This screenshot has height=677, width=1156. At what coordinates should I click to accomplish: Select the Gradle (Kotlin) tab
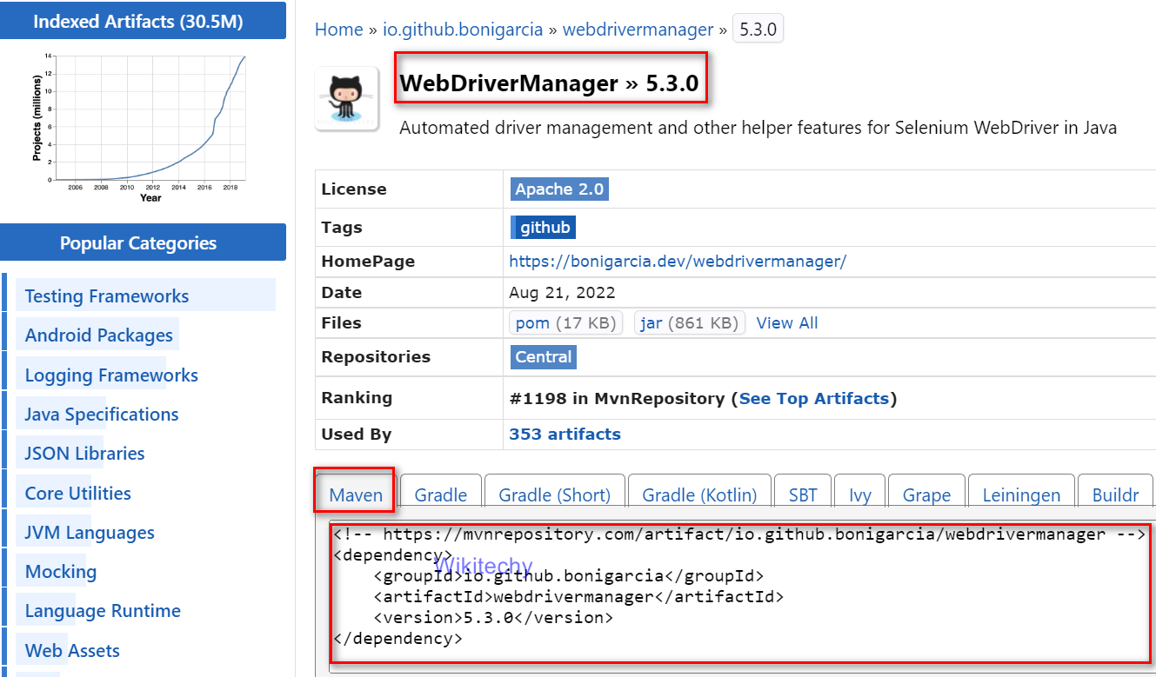click(x=699, y=494)
